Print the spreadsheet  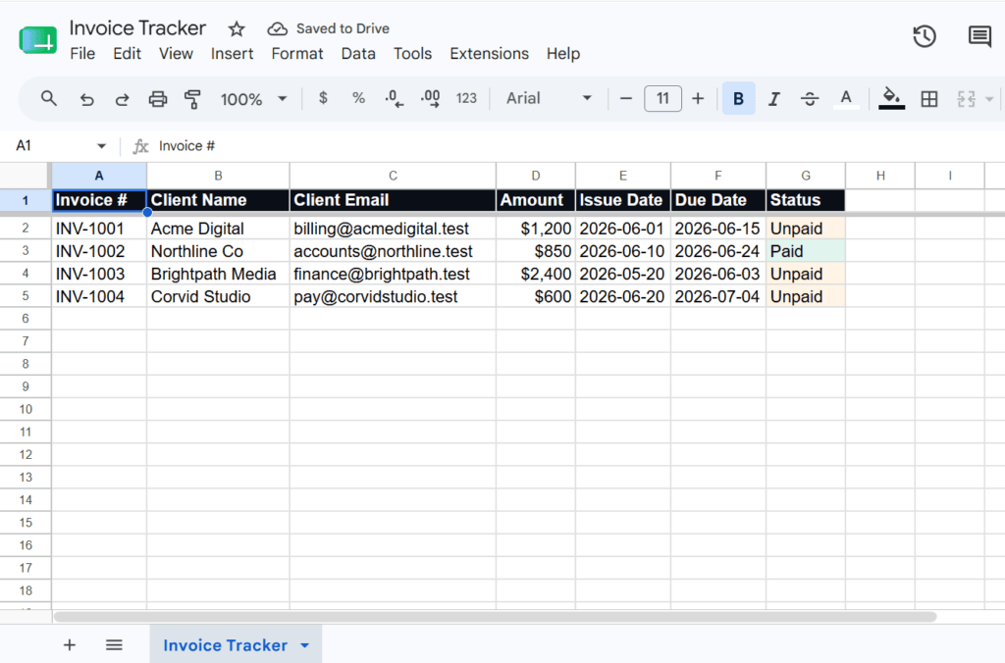(x=158, y=99)
